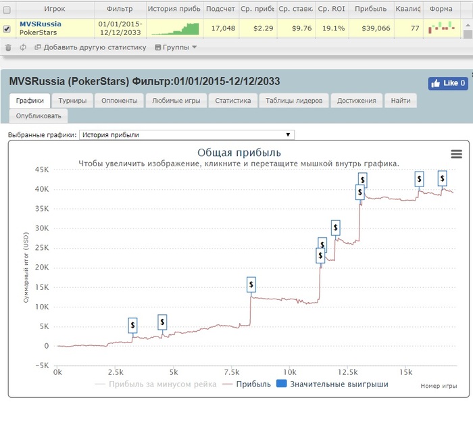This screenshot has height=427, width=473.
Task: Click the dollar marker near game 3.2k
Action: pyautogui.click(x=132, y=326)
